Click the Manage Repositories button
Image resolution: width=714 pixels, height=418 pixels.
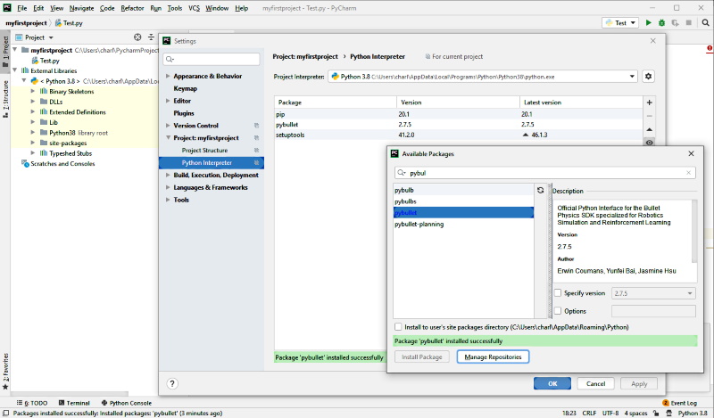pos(493,357)
